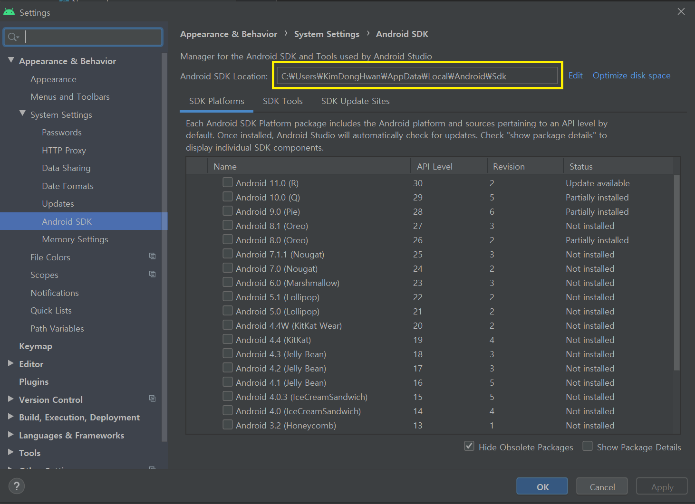Close the Settings dialog with X
695x504 pixels.
pyautogui.click(x=681, y=11)
